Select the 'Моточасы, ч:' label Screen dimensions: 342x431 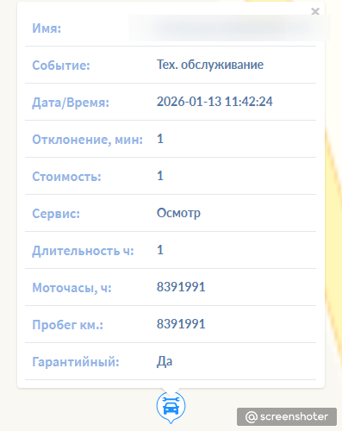point(72,288)
